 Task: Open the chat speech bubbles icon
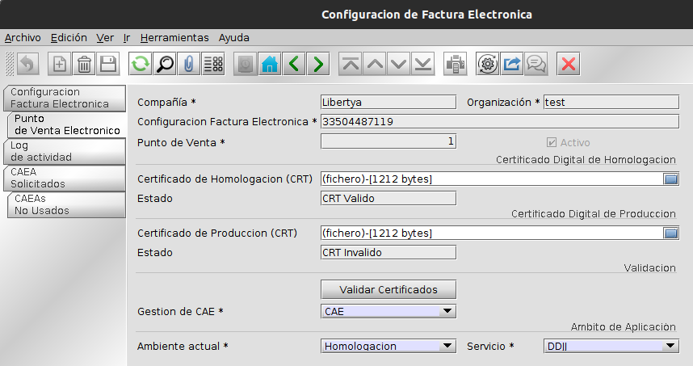click(536, 64)
